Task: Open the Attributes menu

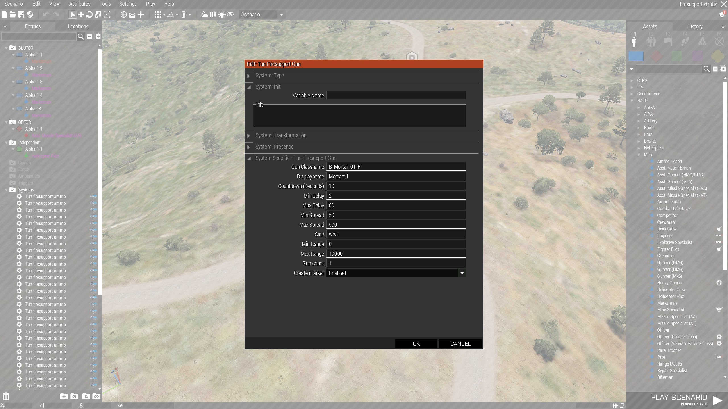Action: [x=80, y=4]
